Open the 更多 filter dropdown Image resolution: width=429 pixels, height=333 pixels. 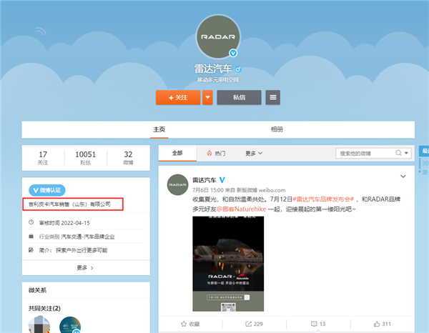pyautogui.click(x=254, y=153)
